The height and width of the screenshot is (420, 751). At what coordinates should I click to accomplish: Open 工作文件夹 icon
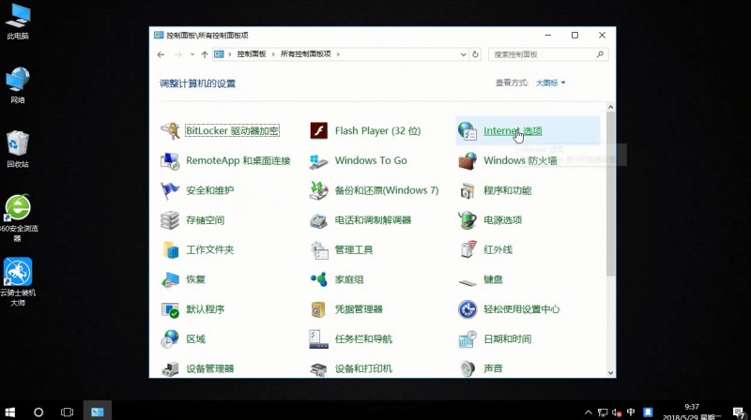pyautogui.click(x=170, y=249)
